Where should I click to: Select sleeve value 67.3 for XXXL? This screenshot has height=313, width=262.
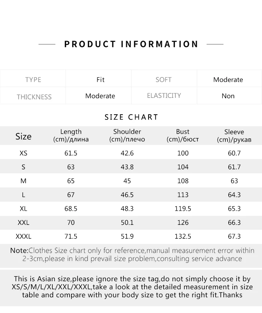pyautogui.click(x=234, y=236)
